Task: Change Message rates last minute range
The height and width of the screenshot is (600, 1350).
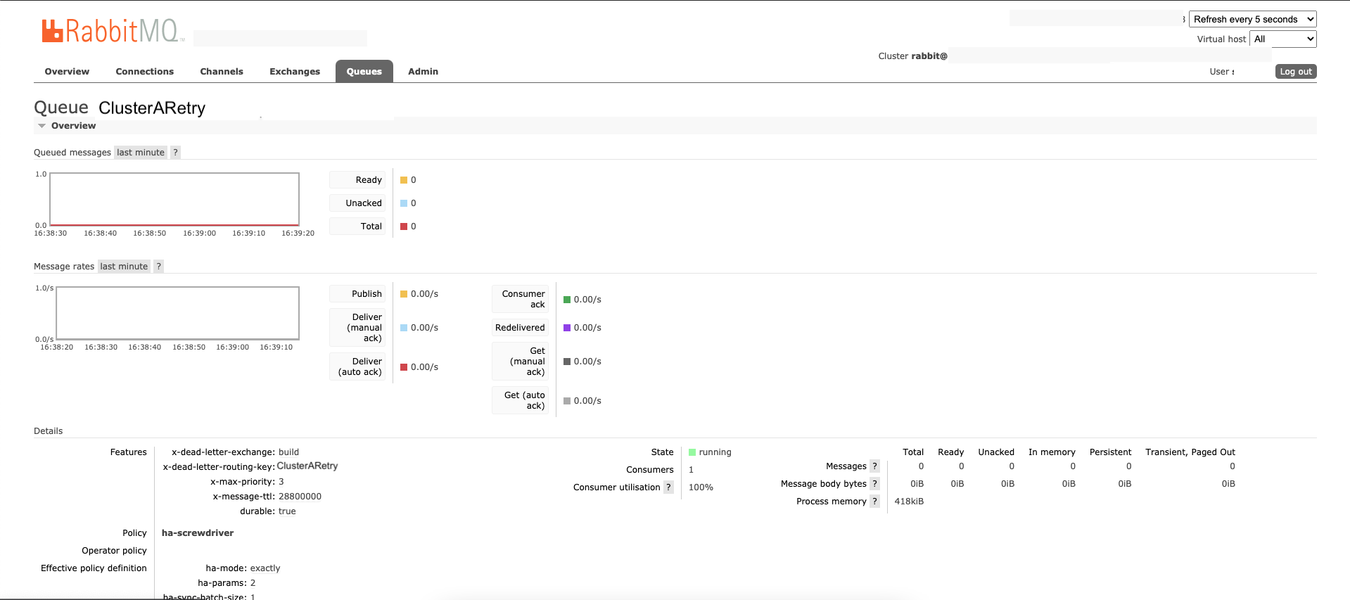Action: [x=124, y=267]
